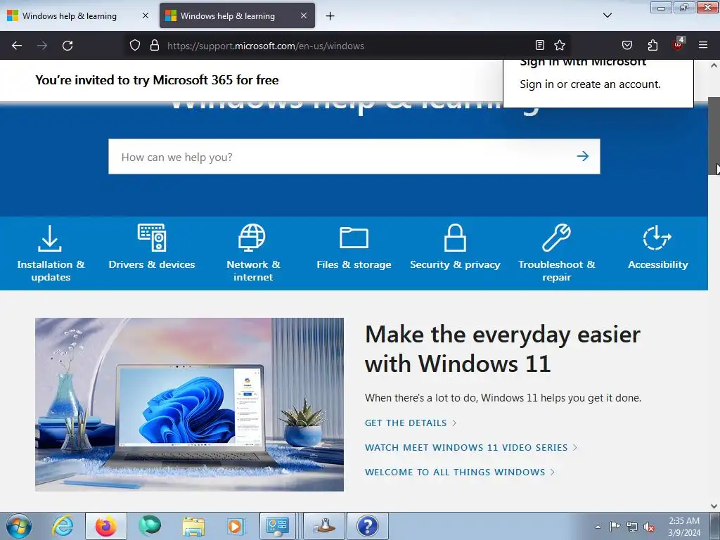
Task: Toggle reader view icon in address bar
Action: 540,45
